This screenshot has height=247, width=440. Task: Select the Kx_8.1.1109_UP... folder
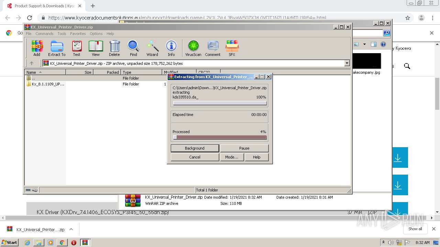(45, 84)
